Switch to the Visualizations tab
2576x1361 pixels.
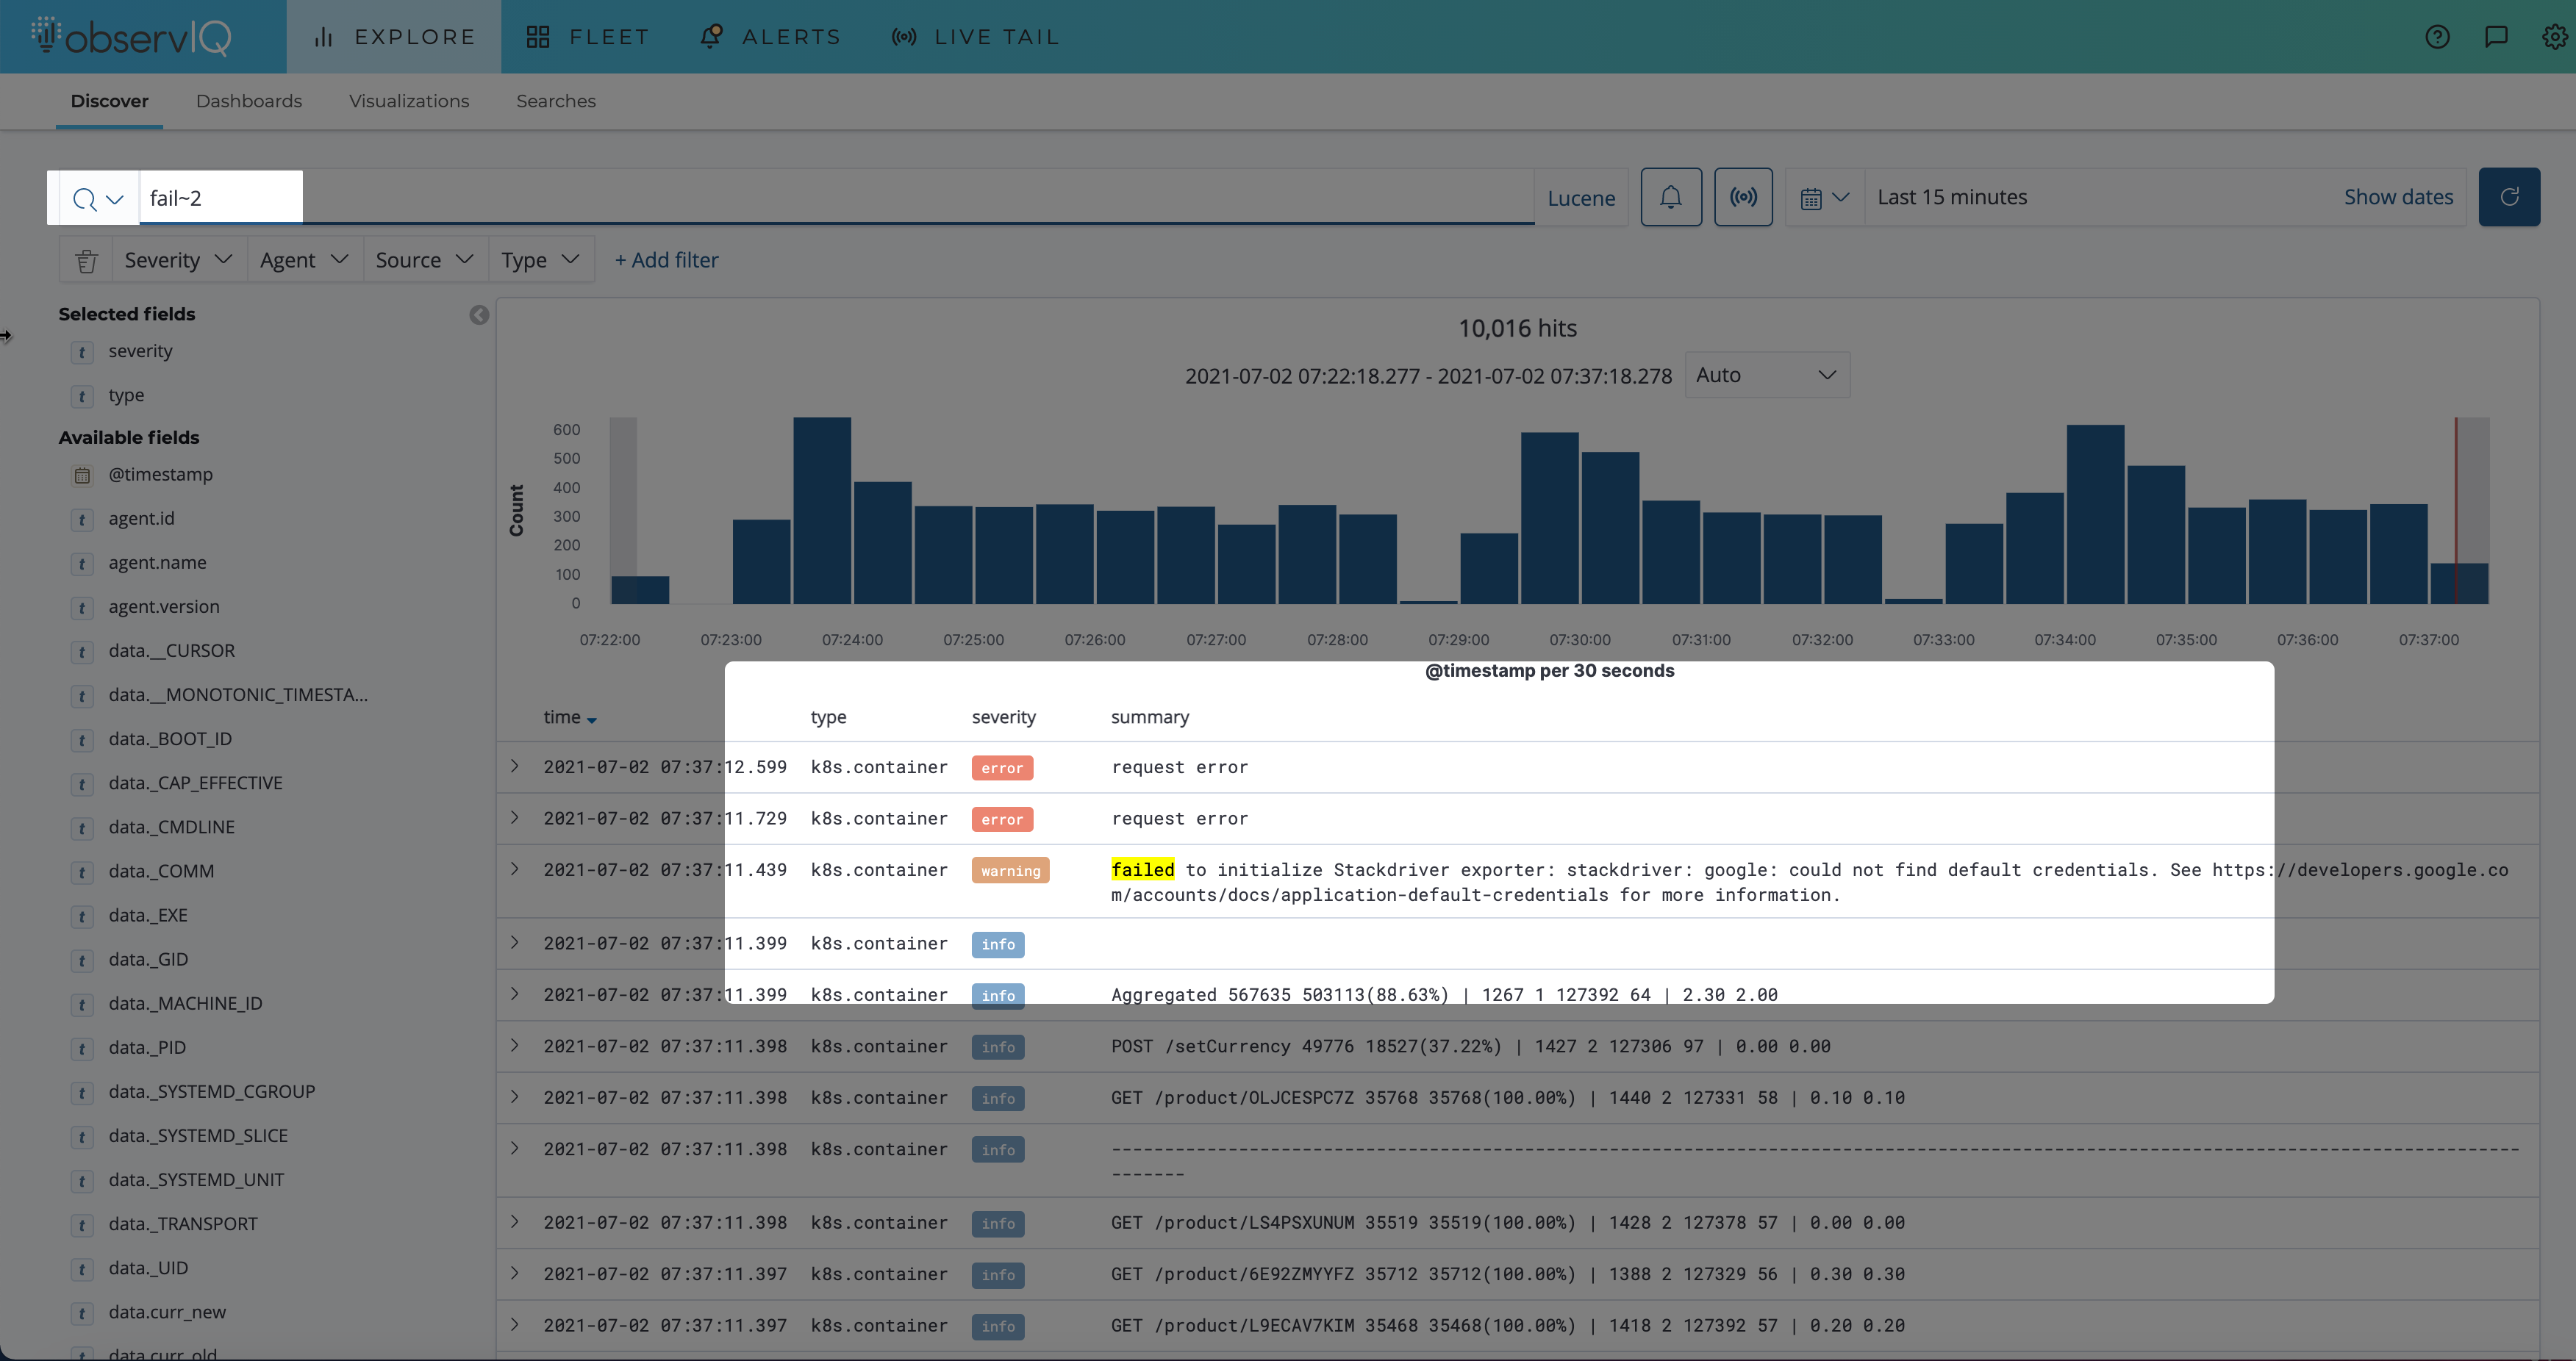point(409,101)
